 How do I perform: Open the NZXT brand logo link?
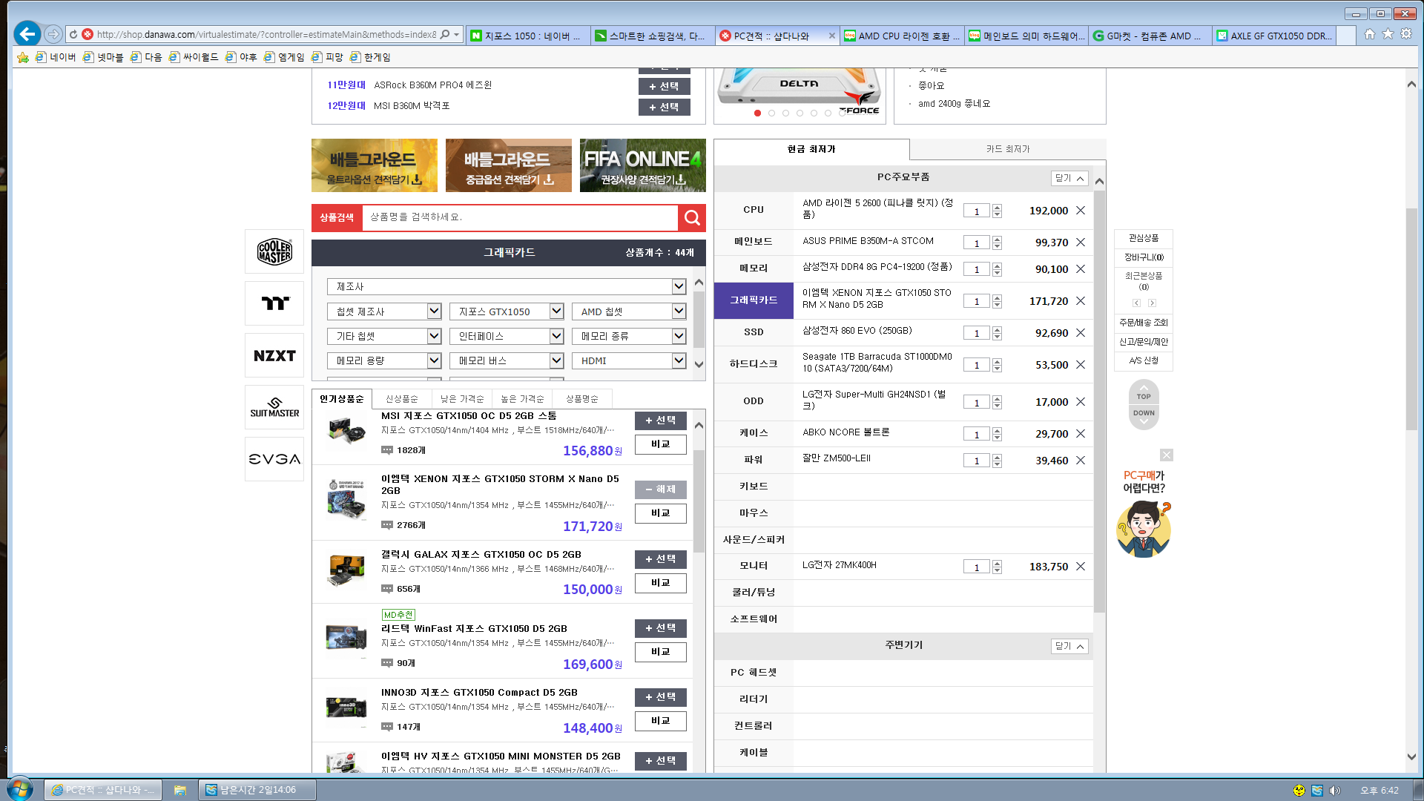tap(274, 356)
